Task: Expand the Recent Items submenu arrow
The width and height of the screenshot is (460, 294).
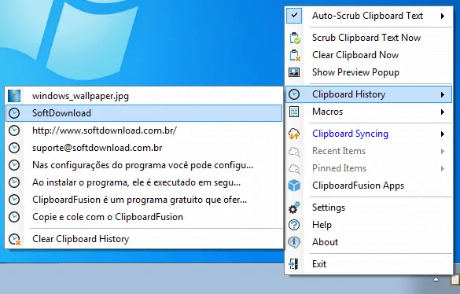Action: pyautogui.click(x=443, y=152)
